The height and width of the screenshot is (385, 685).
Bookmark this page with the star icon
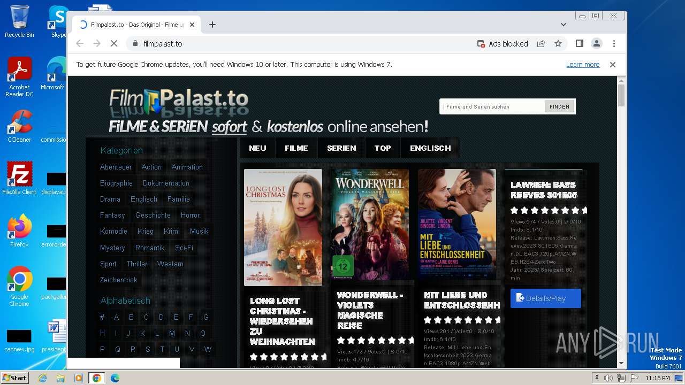tap(558, 44)
